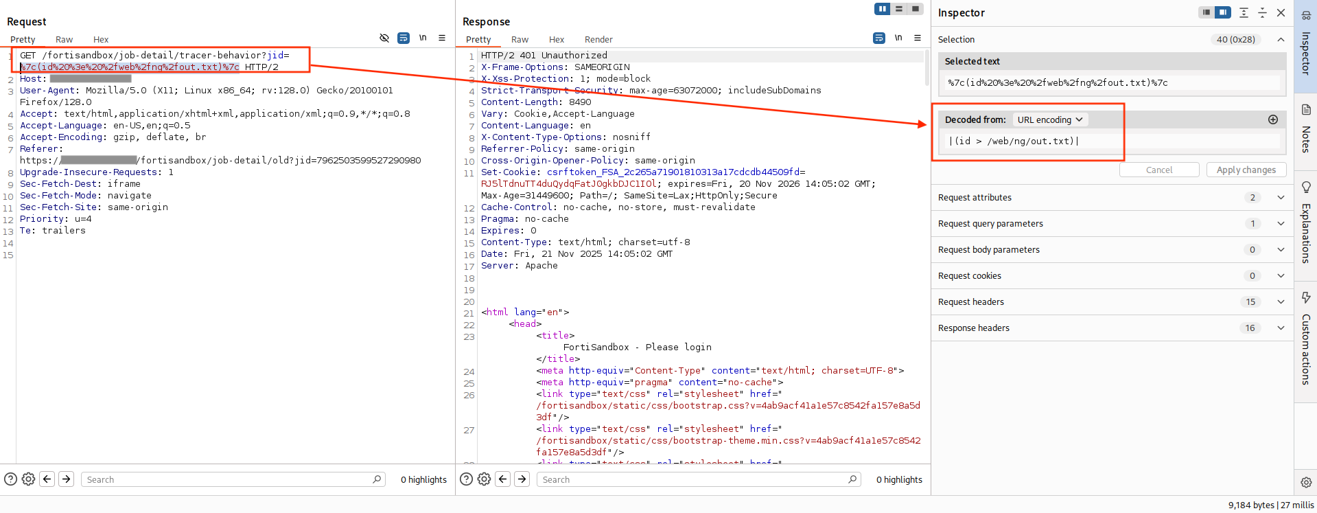The height and width of the screenshot is (513, 1317).
Task: Click Cancel in Inspector
Action: (1159, 170)
